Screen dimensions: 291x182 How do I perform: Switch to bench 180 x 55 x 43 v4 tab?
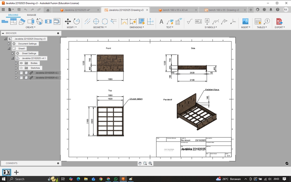pyautogui.click(x=175, y=10)
